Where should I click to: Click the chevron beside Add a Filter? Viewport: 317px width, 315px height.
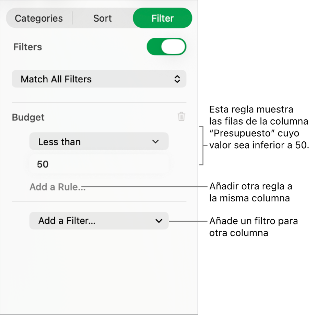pyautogui.click(x=158, y=221)
